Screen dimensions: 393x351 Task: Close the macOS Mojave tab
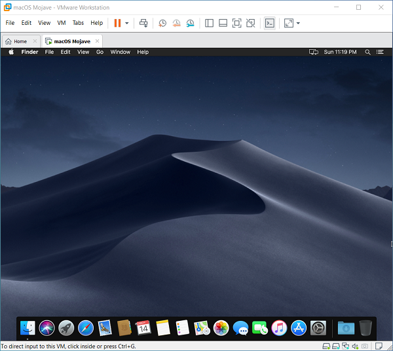[x=97, y=41]
